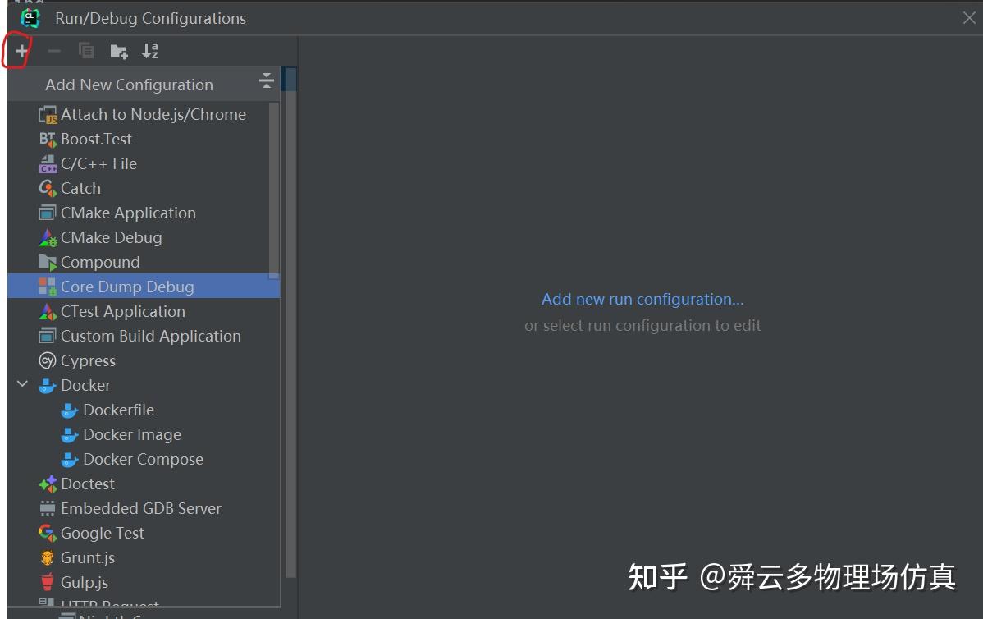
Task: Click the CMake Application window icon
Action: pyautogui.click(x=48, y=213)
